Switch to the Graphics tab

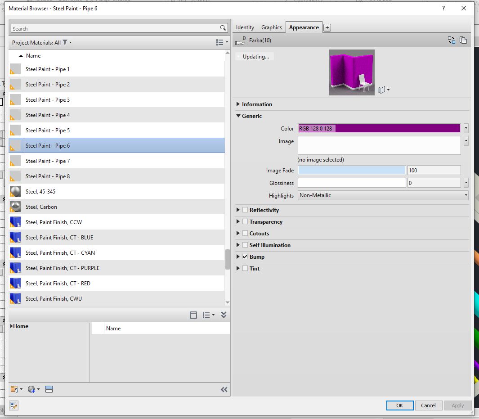point(271,27)
